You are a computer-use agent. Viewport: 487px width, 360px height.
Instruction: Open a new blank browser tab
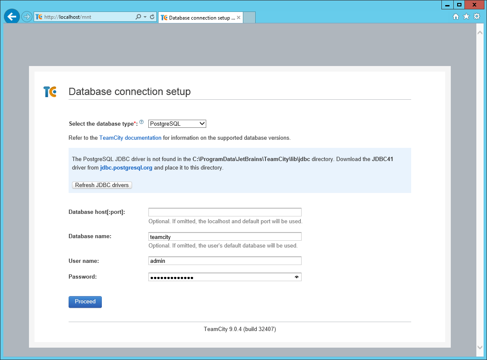point(249,17)
